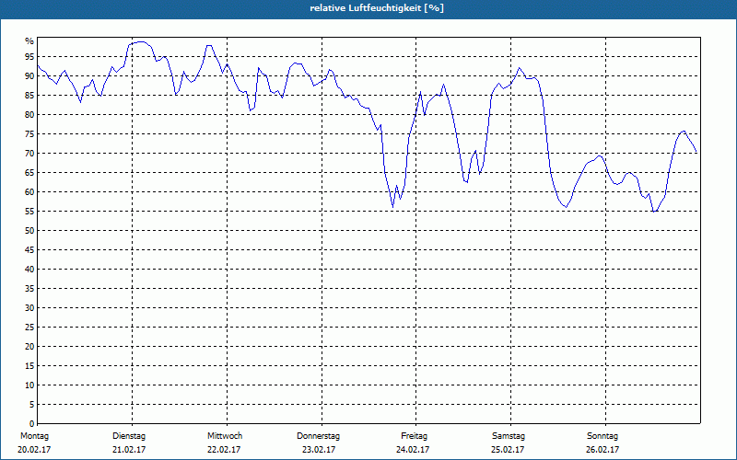
Task: Select the date '26.02.17'
Action: coord(602,450)
